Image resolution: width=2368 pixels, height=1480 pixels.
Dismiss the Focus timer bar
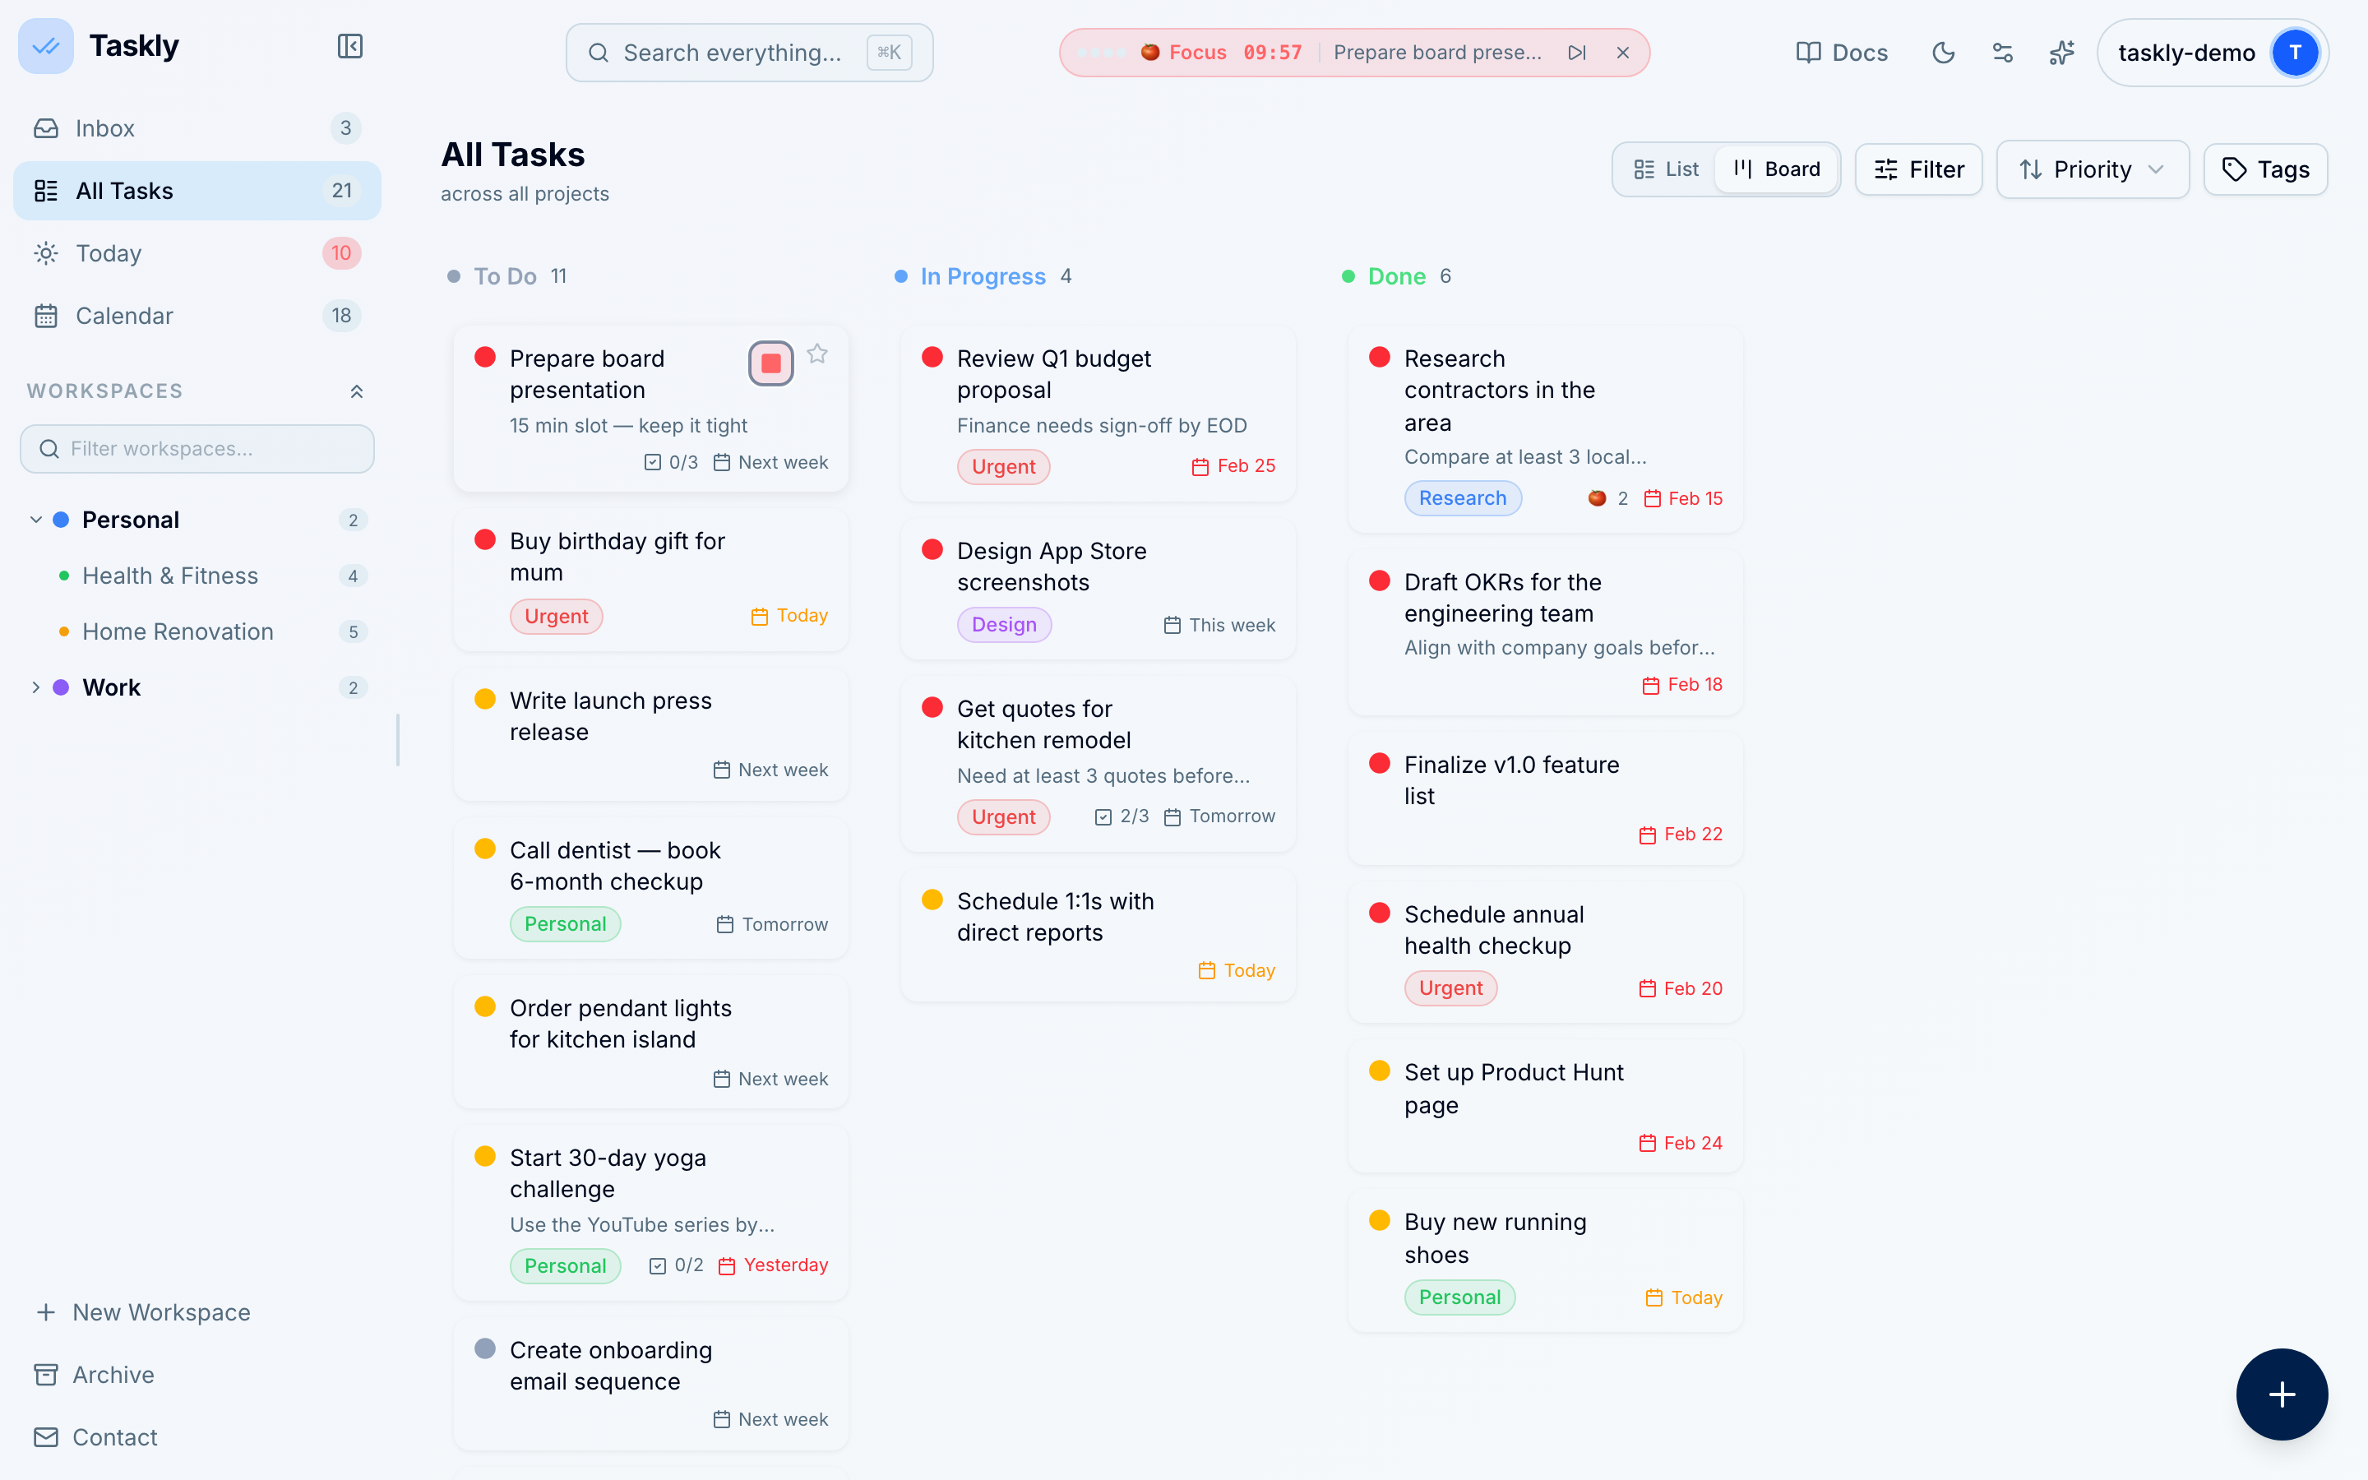(1622, 53)
